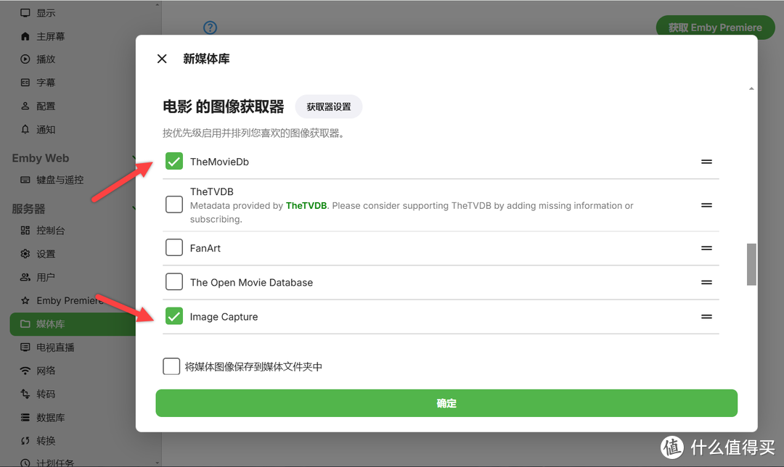Click the 获取器设置 button
784x467 pixels.
point(329,107)
